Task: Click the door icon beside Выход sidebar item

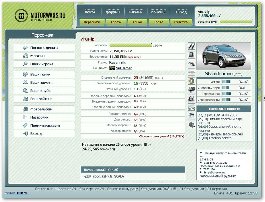Action: point(25,133)
